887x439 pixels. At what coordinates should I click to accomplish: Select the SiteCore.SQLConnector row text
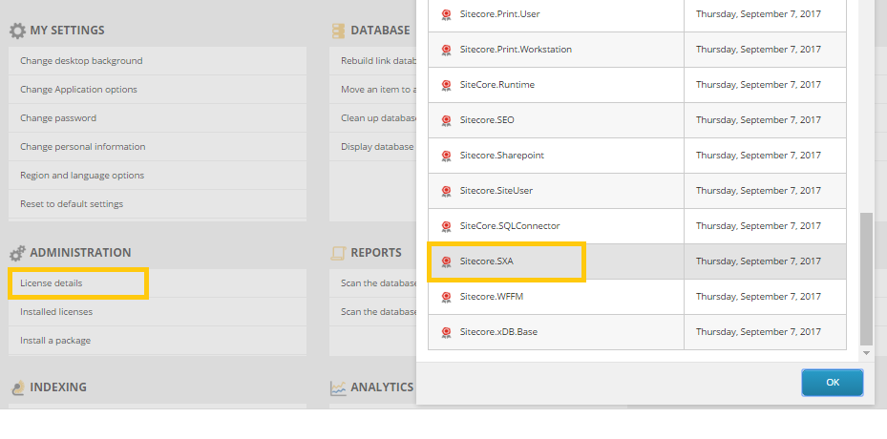tap(510, 226)
